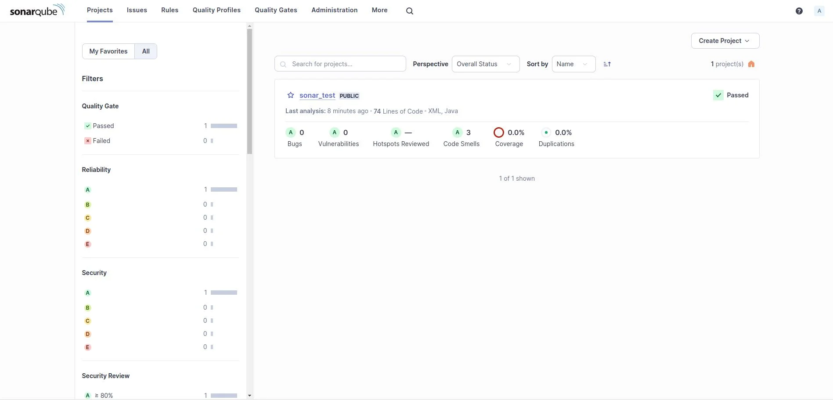The height and width of the screenshot is (400, 833).
Task: Filter by Security rating B
Action: [87, 307]
